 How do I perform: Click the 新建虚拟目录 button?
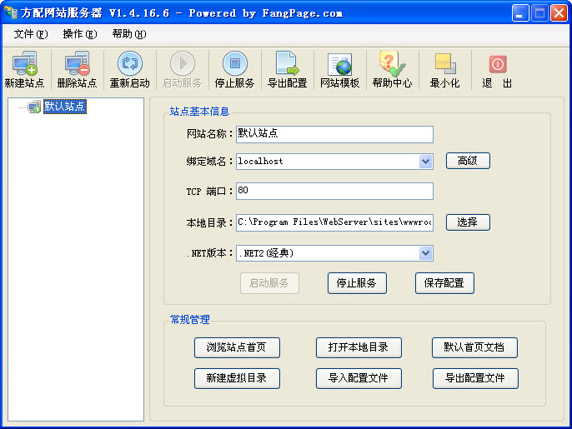(x=237, y=378)
